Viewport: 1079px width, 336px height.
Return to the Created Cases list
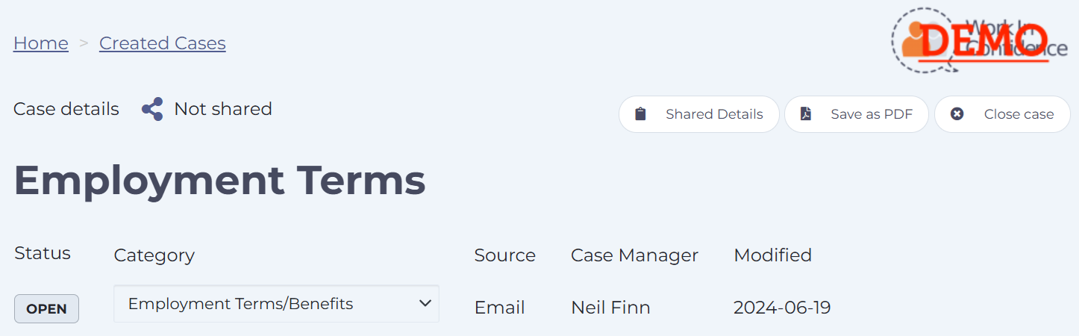click(163, 43)
